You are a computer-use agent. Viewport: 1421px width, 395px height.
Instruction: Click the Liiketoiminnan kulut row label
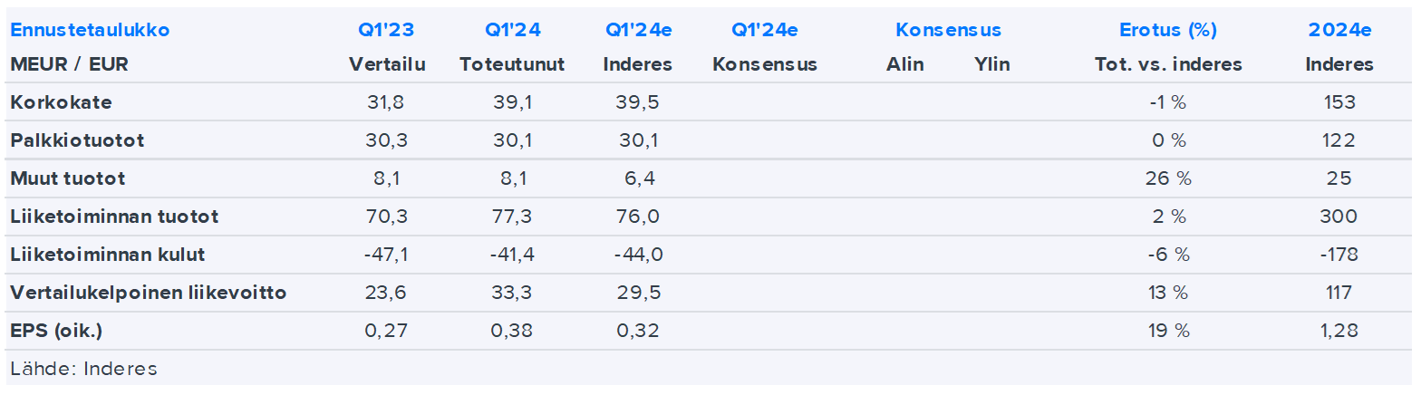108,255
